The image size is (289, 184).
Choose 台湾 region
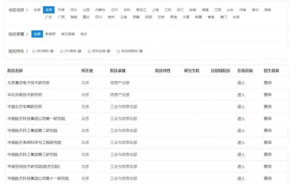click(236, 17)
